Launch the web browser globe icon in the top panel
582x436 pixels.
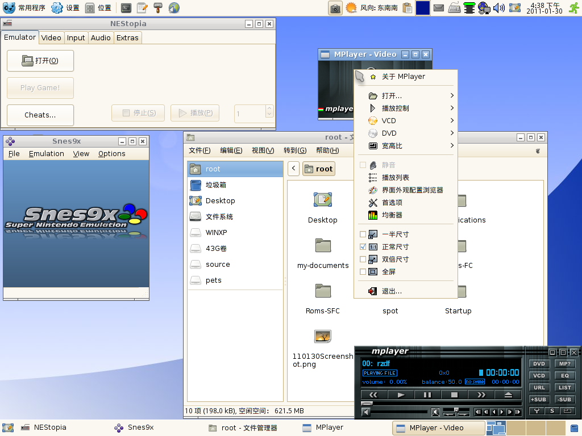coord(174,8)
